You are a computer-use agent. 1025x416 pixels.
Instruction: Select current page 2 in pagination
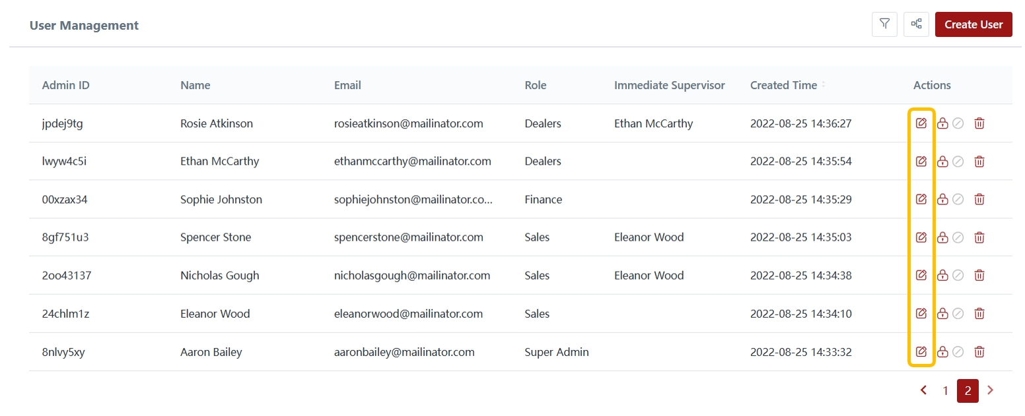[968, 391]
